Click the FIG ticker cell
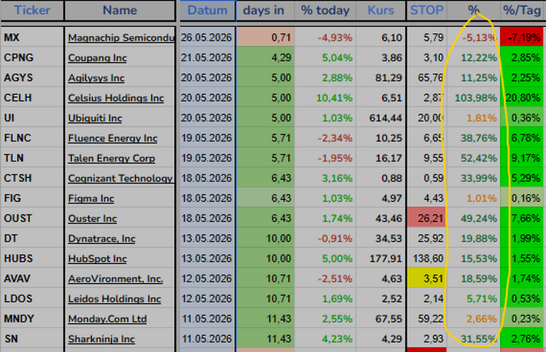546x352 pixels. [32, 198]
